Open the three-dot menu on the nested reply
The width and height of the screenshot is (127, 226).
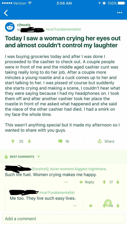75,206
